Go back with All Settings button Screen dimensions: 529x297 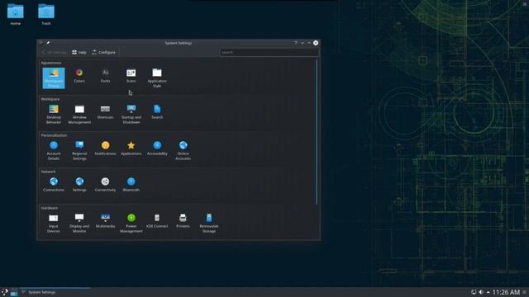pyautogui.click(x=54, y=52)
